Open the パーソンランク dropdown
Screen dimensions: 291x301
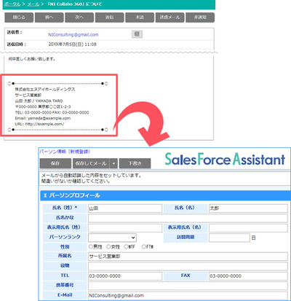pyautogui.click(x=112, y=238)
